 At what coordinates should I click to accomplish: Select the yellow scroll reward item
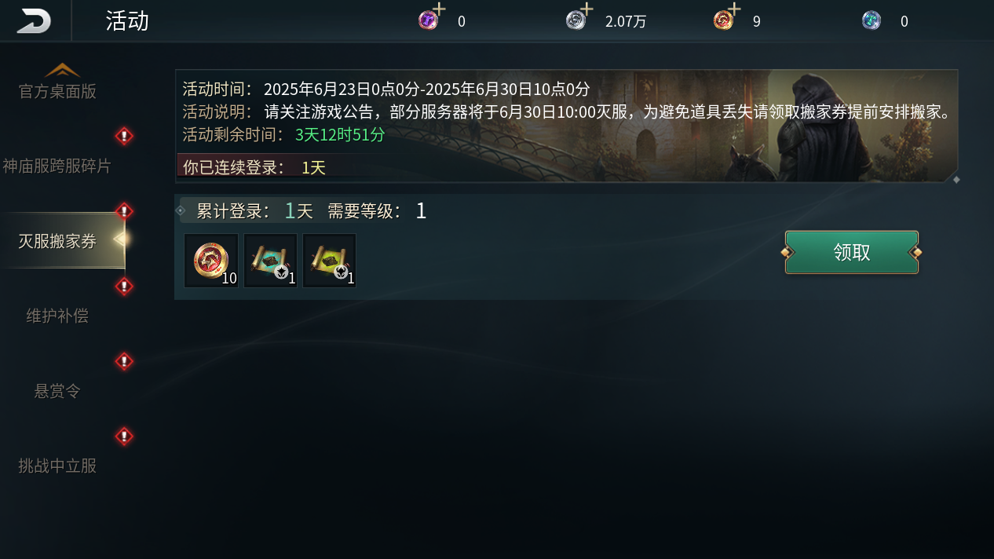(330, 261)
